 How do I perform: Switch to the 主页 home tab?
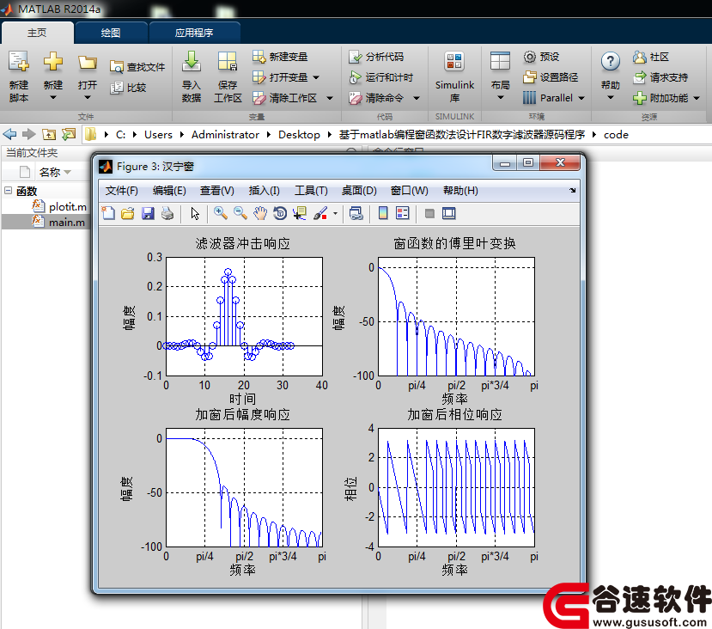coord(37,33)
